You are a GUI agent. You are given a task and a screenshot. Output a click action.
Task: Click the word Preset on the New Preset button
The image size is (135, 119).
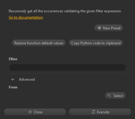coord(116,28)
